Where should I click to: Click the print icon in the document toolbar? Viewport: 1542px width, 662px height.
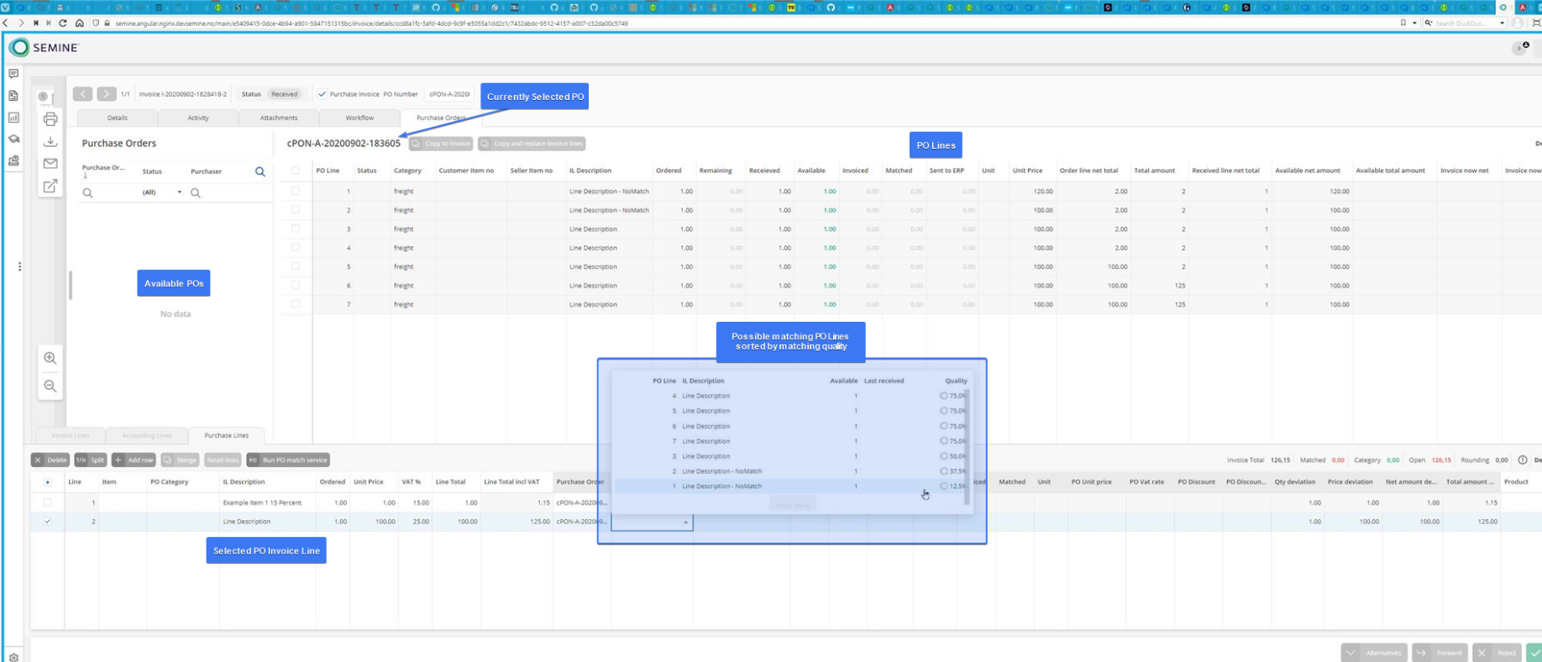(x=50, y=119)
